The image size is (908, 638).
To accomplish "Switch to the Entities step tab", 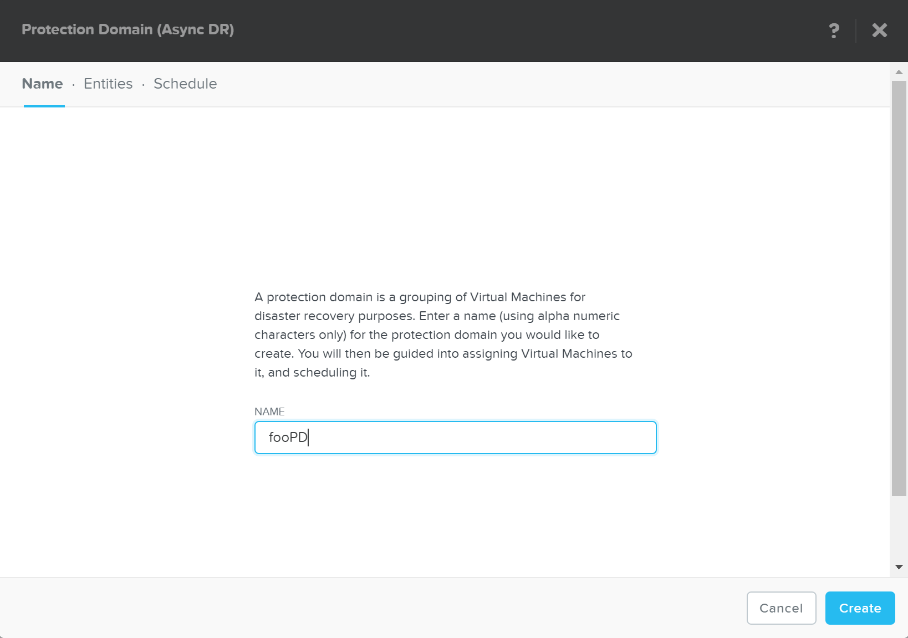I will (x=108, y=84).
